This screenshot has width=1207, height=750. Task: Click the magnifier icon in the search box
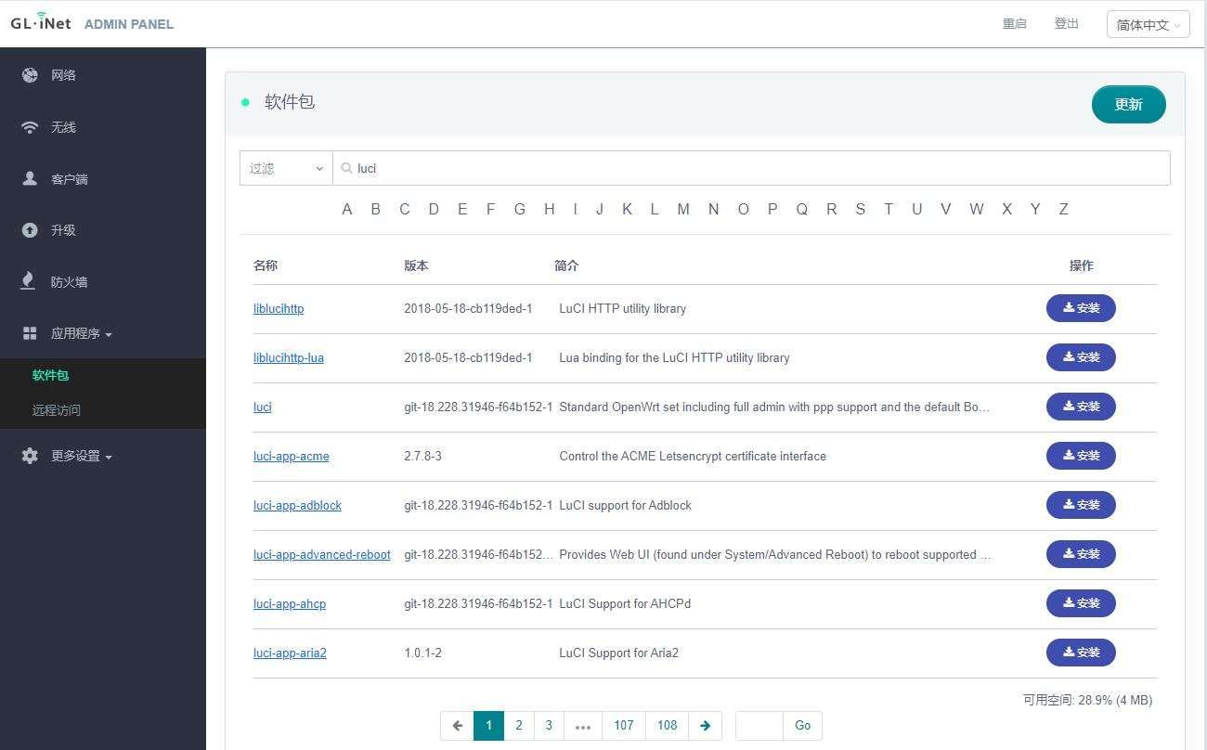[x=346, y=168]
